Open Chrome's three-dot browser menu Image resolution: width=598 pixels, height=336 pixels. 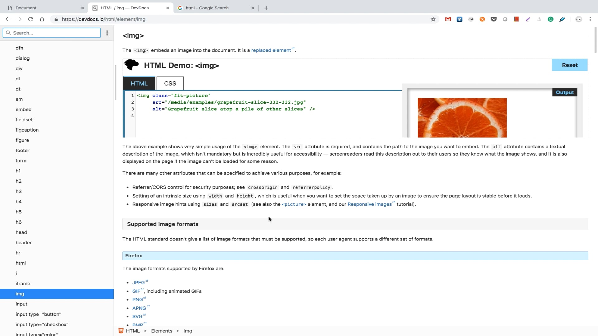(x=590, y=19)
